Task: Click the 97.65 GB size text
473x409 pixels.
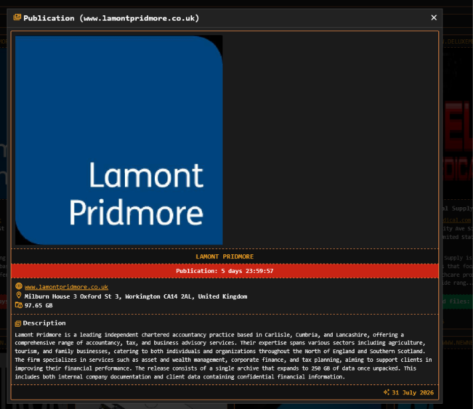Action: (x=39, y=305)
